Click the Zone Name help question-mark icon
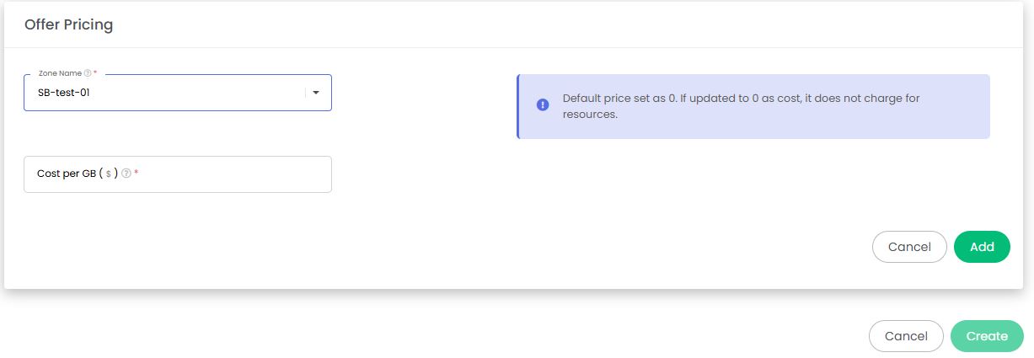This screenshot has width=1034, height=358. pyautogui.click(x=88, y=73)
